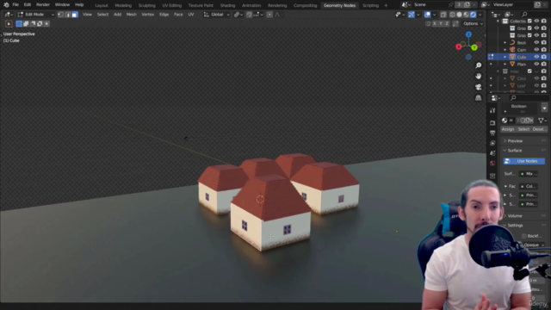Expand the Bezier curve item in outliner
551x310 pixels.
(505, 42)
